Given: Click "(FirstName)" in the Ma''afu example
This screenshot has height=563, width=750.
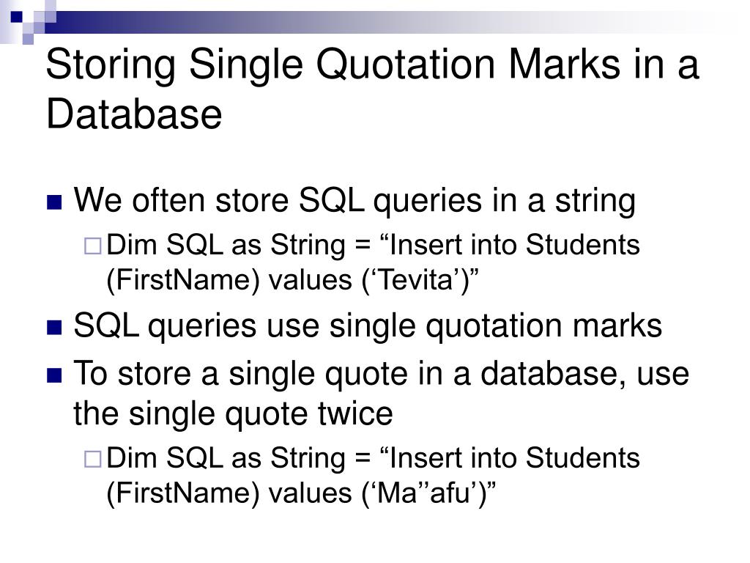Looking at the screenshot, I should click(x=182, y=495).
